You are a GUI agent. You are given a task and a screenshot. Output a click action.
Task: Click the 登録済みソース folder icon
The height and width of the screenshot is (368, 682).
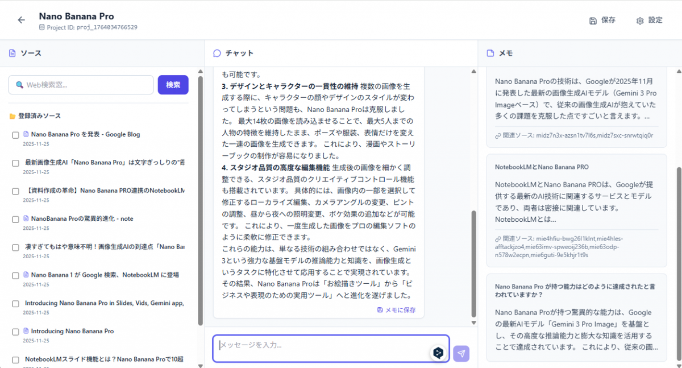12,116
